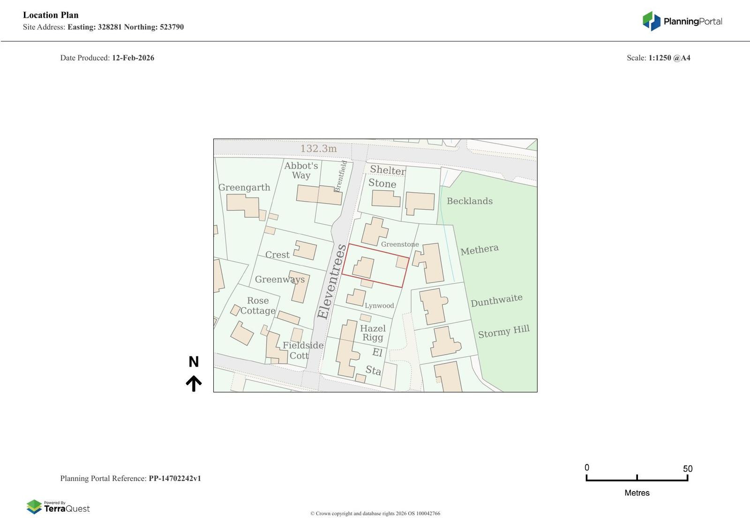Click the Greengarth building footprint

[243, 205]
